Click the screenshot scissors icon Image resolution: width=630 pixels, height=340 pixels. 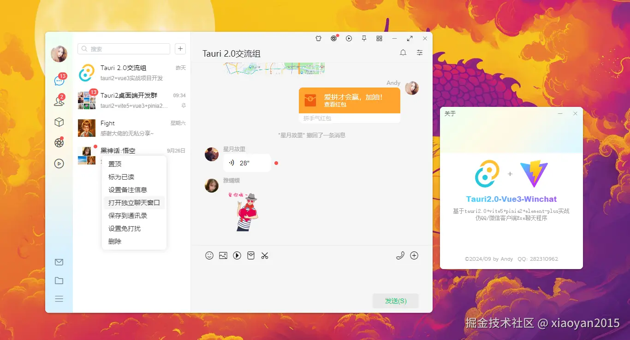[x=265, y=255]
